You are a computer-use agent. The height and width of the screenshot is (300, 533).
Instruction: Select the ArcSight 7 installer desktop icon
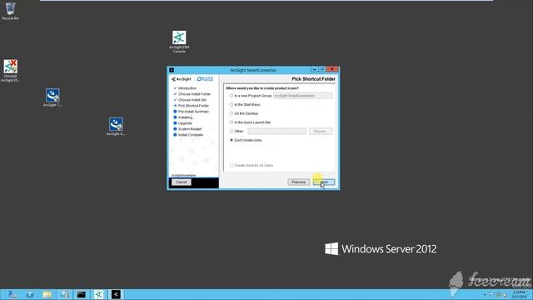point(52,97)
